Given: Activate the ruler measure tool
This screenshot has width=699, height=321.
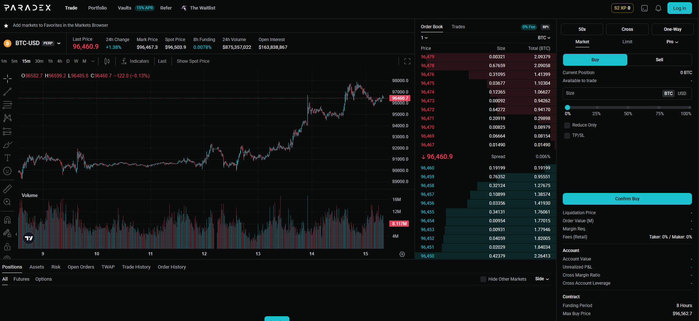Looking at the screenshot, I should [x=7, y=189].
